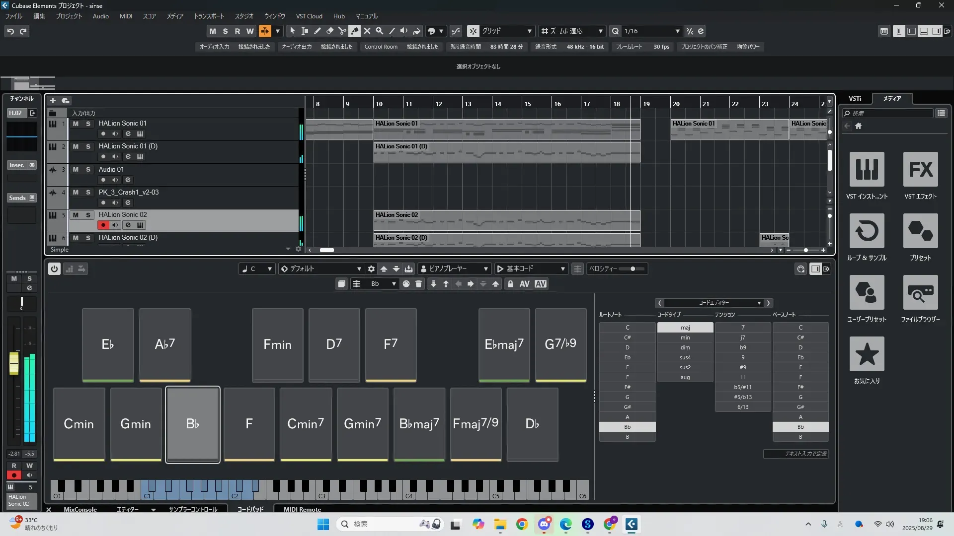
Task: Open the Transport menu
Action: 209,16
